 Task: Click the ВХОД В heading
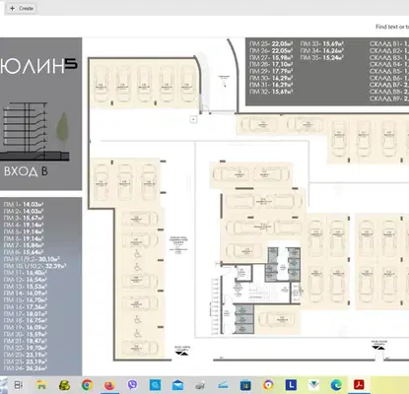click(x=26, y=171)
